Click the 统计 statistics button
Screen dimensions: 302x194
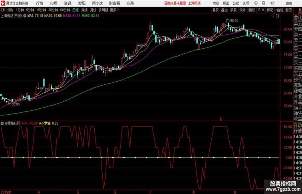[x=242, y=10]
